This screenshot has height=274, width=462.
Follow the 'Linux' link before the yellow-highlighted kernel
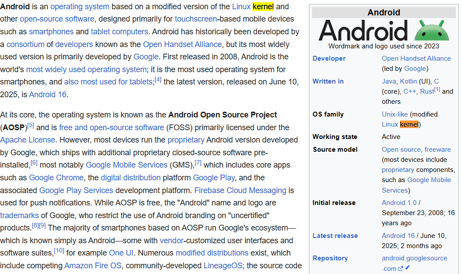pos(241,7)
